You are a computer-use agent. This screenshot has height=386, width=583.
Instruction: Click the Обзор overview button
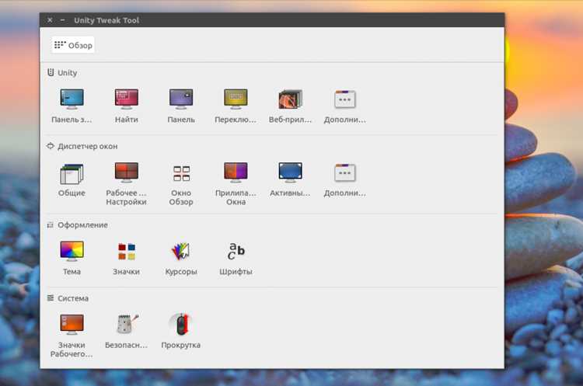[73, 45]
